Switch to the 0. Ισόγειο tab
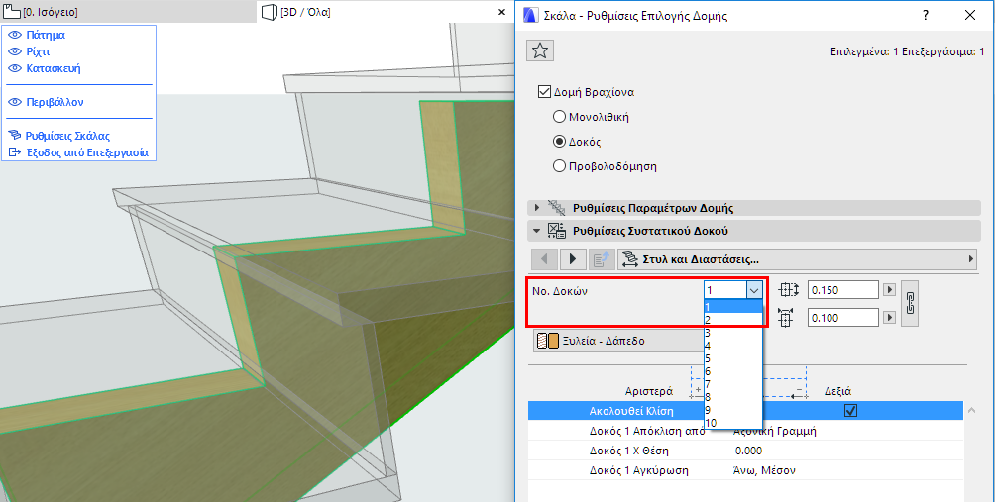This screenshot has width=995, height=502. 127,12
